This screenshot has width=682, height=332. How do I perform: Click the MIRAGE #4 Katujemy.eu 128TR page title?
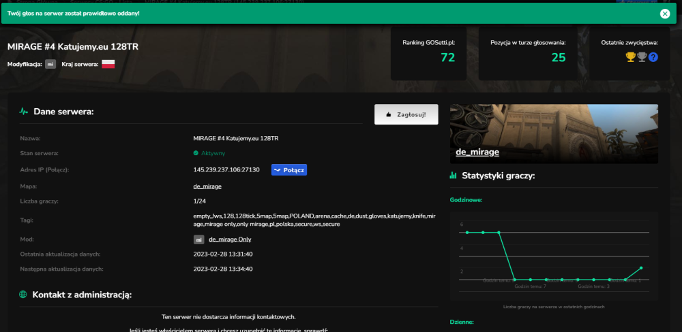point(73,46)
